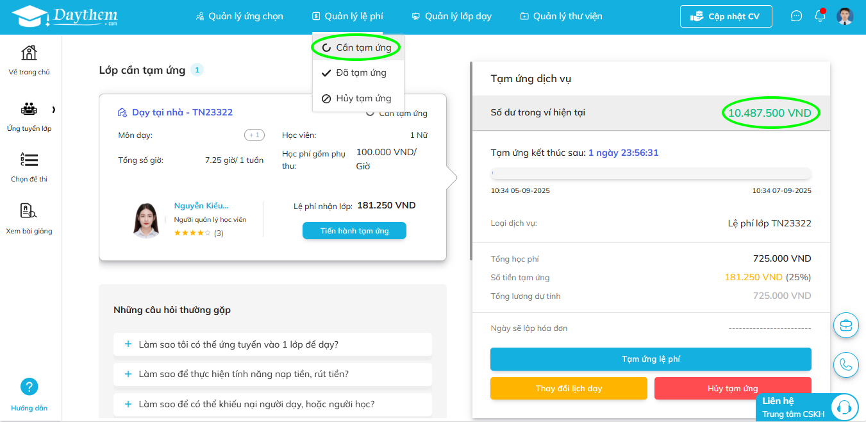This screenshot has height=422, width=866.
Task: Click the tạm ứng countdown progress bar
Action: click(x=651, y=173)
